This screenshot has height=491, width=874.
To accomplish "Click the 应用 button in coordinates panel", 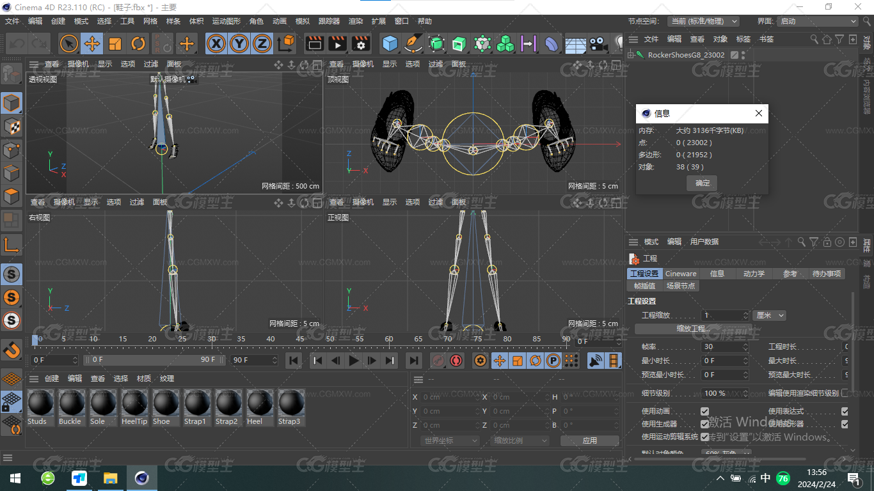I will tap(589, 440).
